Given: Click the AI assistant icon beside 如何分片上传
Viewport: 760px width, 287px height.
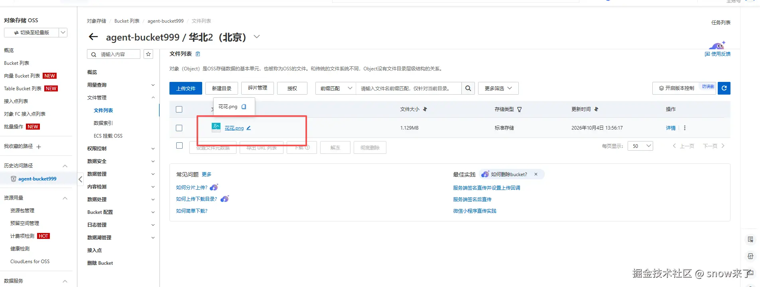Looking at the screenshot, I should click(x=214, y=187).
